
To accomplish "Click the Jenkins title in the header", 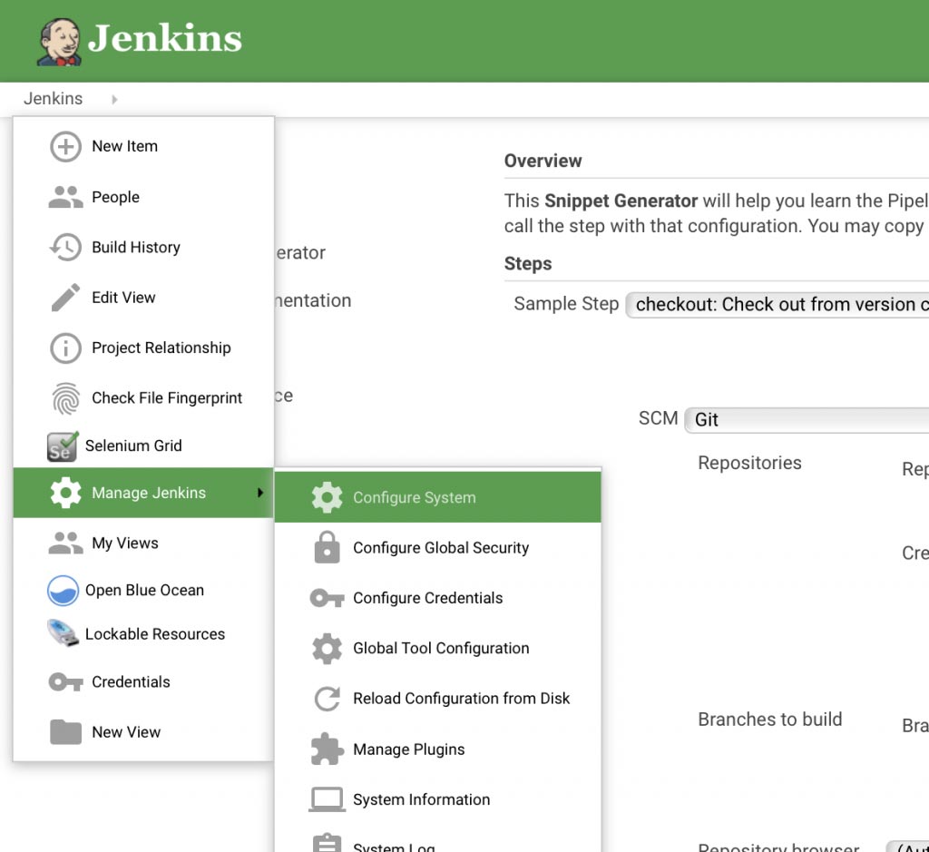I will coord(165,39).
